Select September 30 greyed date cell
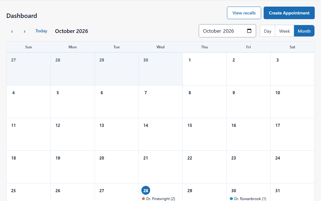The height and width of the screenshot is (201, 321). 160,69
